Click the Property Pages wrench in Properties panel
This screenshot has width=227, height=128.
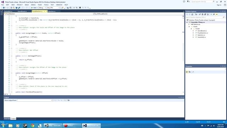click(193, 72)
